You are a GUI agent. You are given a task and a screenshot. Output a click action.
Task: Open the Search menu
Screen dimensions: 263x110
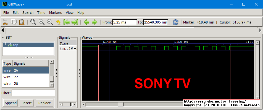(28, 13)
